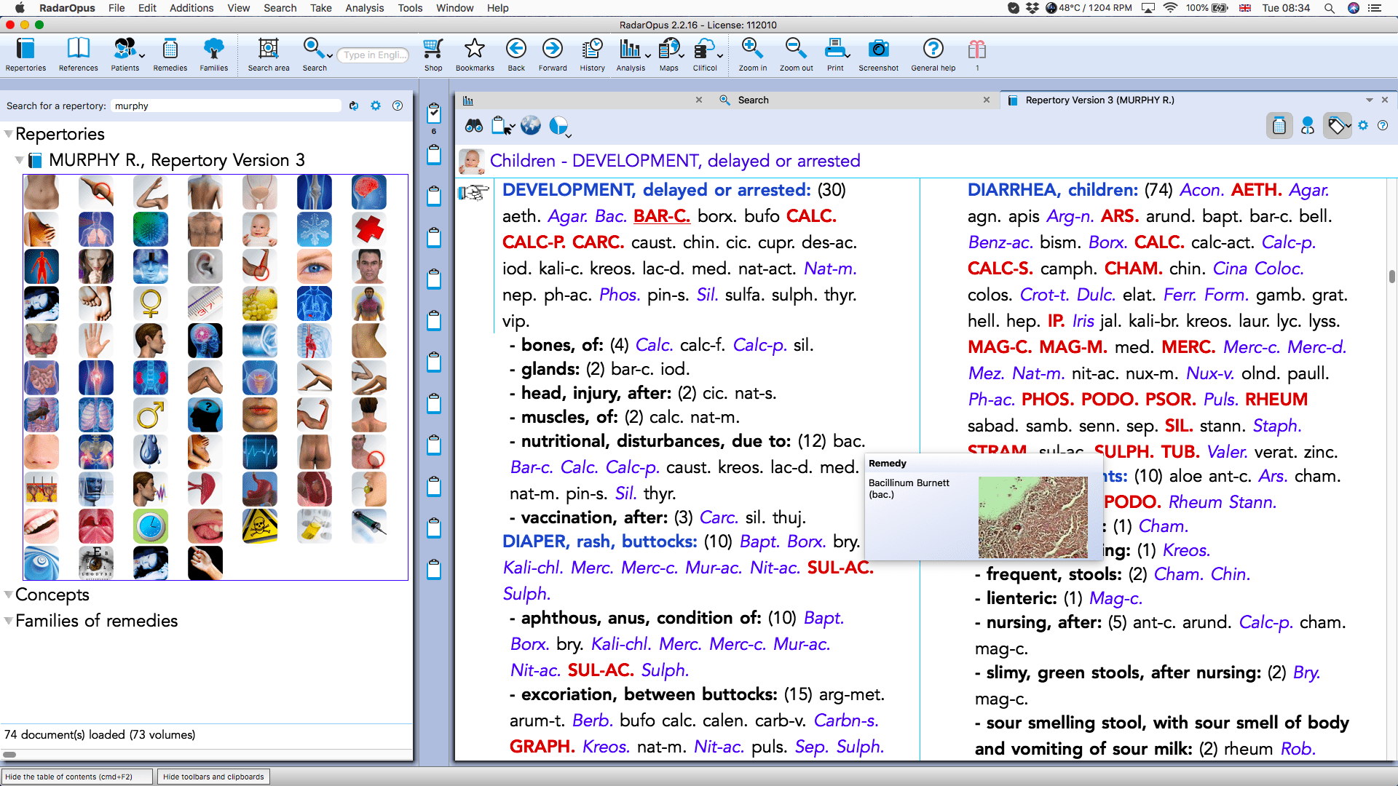
Task: Collapse the Repertories tree section
Action: [x=8, y=134]
